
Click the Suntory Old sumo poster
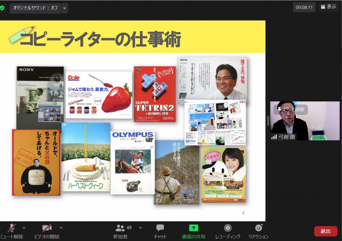pos(36,162)
